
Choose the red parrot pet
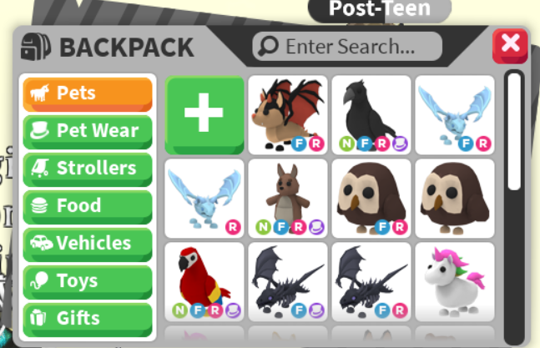[x=204, y=282]
